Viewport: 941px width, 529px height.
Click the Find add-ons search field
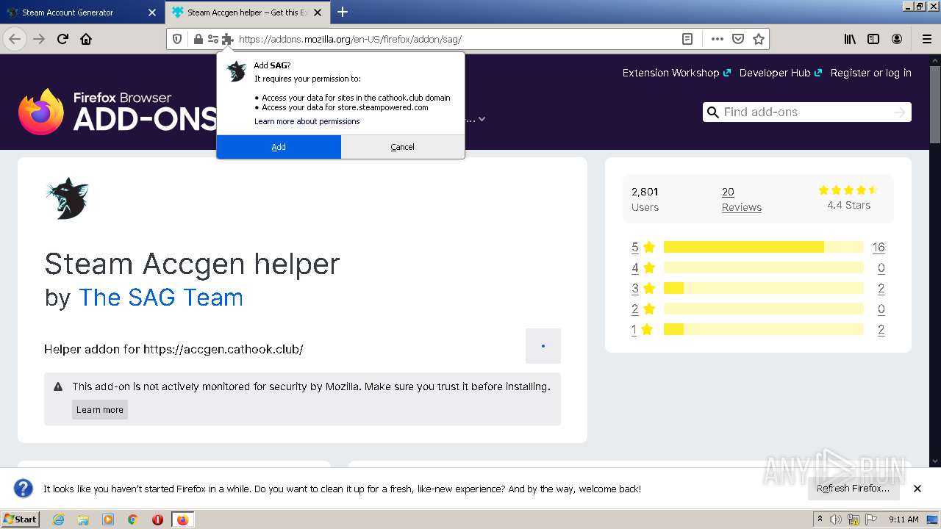(x=806, y=112)
